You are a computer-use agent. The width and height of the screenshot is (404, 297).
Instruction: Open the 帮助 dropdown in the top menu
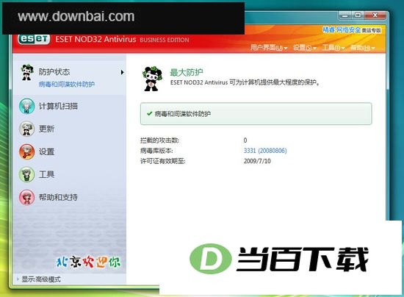363,48
